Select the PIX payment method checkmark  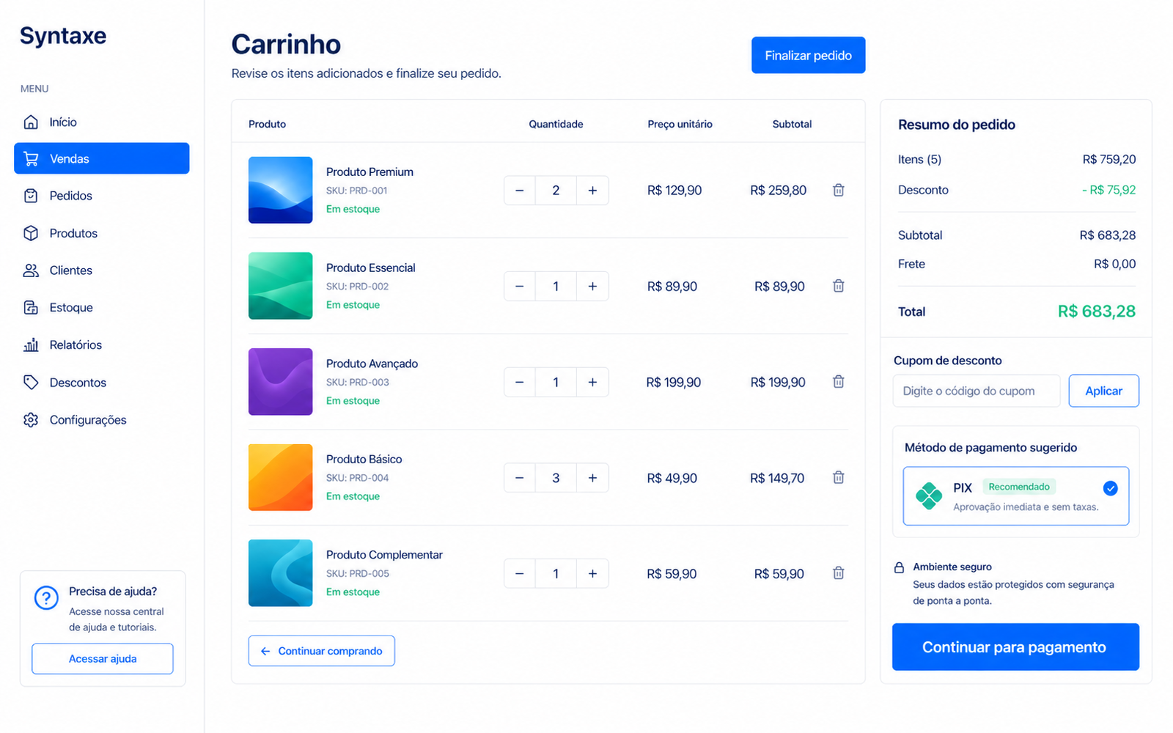pyautogui.click(x=1110, y=488)
